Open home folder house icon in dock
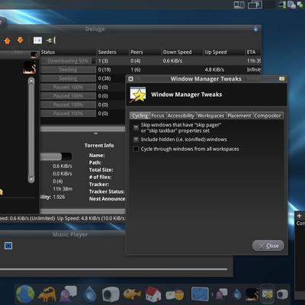Image resolution: width=305 pixels, height=305 pixels. coord(153,294)
